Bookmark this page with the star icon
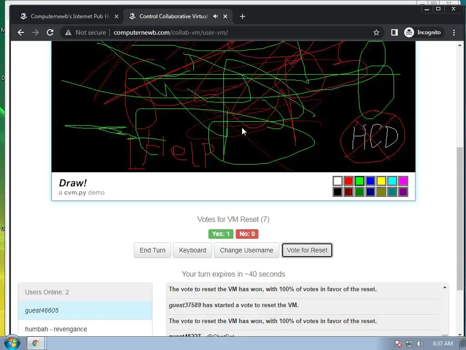This screenshot has height=350, width=466. (376, 32)
